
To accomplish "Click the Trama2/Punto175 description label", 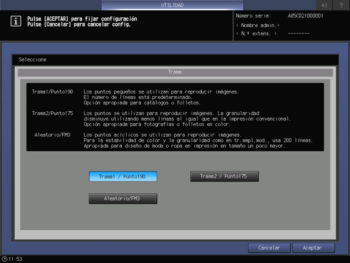I will (x=52, y=113).
